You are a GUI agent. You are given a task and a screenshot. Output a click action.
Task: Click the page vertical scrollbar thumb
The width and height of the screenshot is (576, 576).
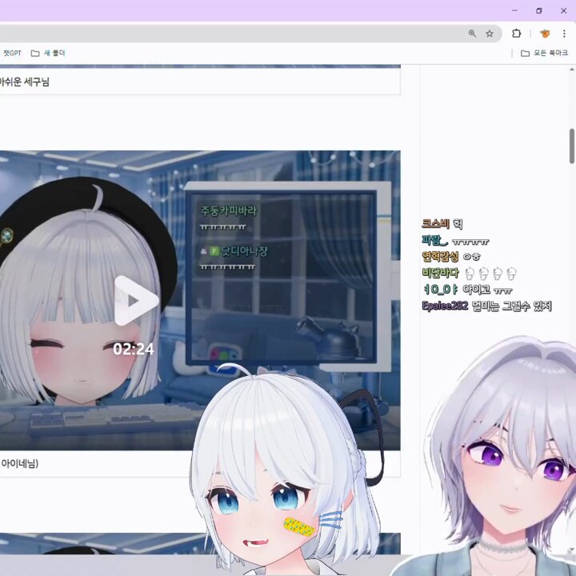(572, 146)
